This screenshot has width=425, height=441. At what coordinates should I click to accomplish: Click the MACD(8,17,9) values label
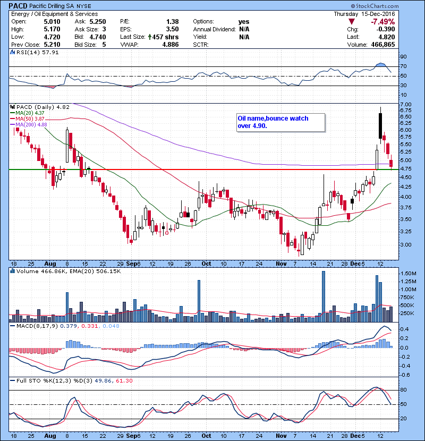pos(68,326)
